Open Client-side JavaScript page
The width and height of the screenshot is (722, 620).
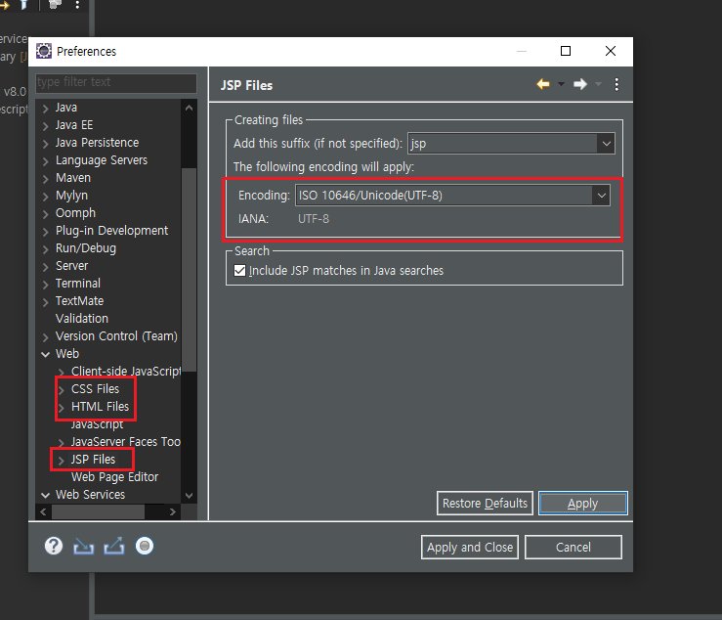tap(126, 372)
